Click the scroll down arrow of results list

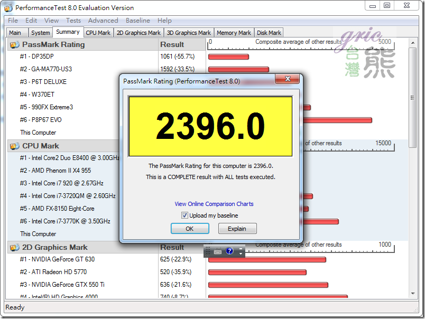point(412,294)
